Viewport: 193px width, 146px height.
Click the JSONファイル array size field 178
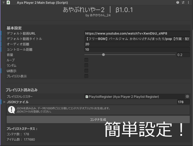click(x=183, y=102)
